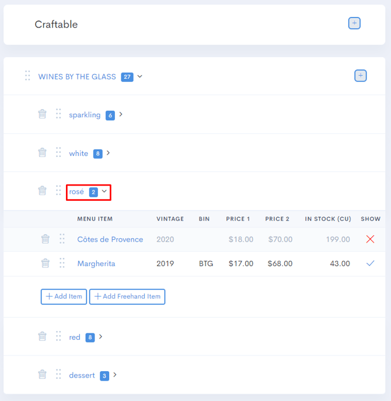Remove the rosé category via trash icon

pos(42,191)
